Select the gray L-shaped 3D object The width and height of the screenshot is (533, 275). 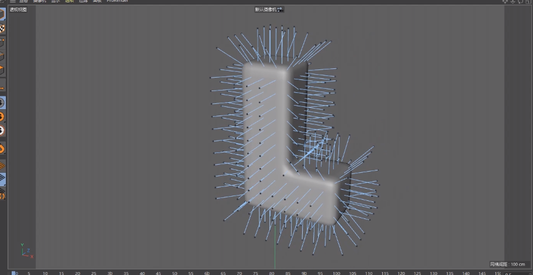265,136
